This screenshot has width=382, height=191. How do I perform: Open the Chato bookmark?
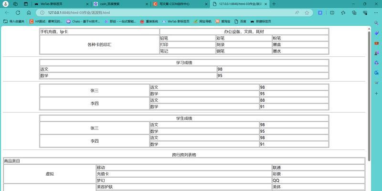[83, 21]
